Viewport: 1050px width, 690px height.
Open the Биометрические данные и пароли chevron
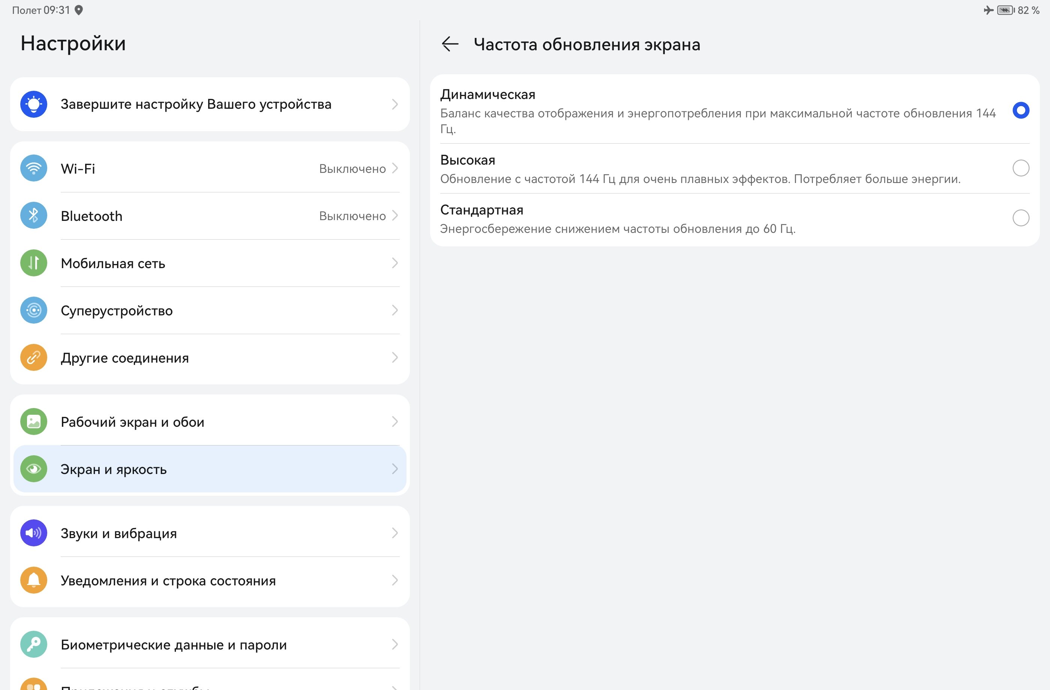(x=395, y=645)
